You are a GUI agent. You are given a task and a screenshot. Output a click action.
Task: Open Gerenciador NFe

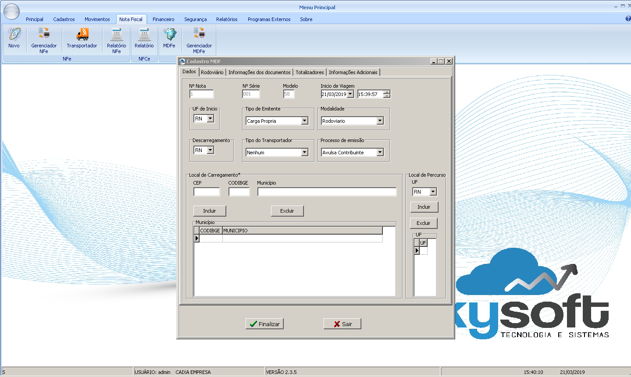pos(44,40)
